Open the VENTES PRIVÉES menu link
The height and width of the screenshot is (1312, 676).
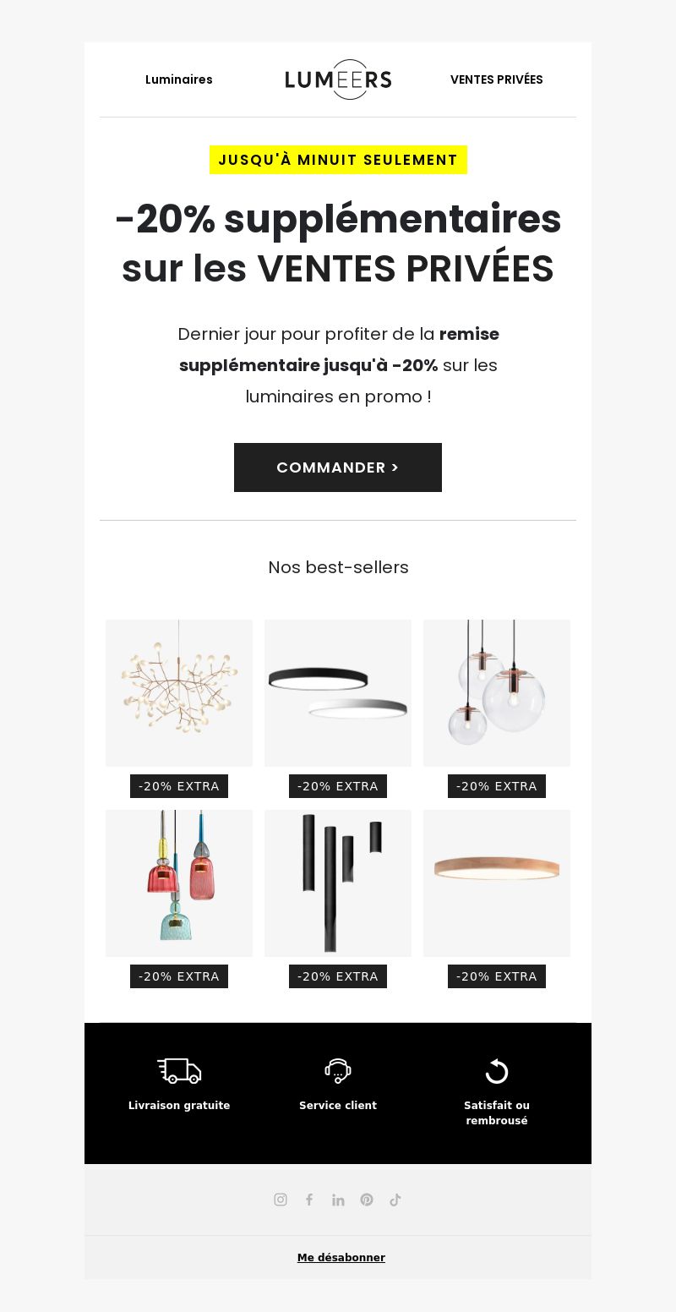(x=497, y=79)
